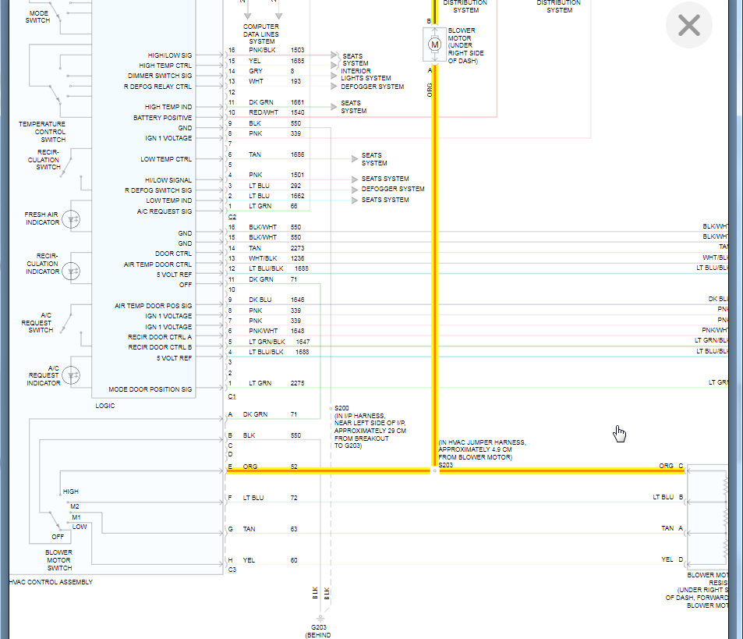This screenshot has width=743, height=639.
Task: Click the R DEFOG SWITCH SIG pin label
Action: pyautogui.click(x=158, y=190)
